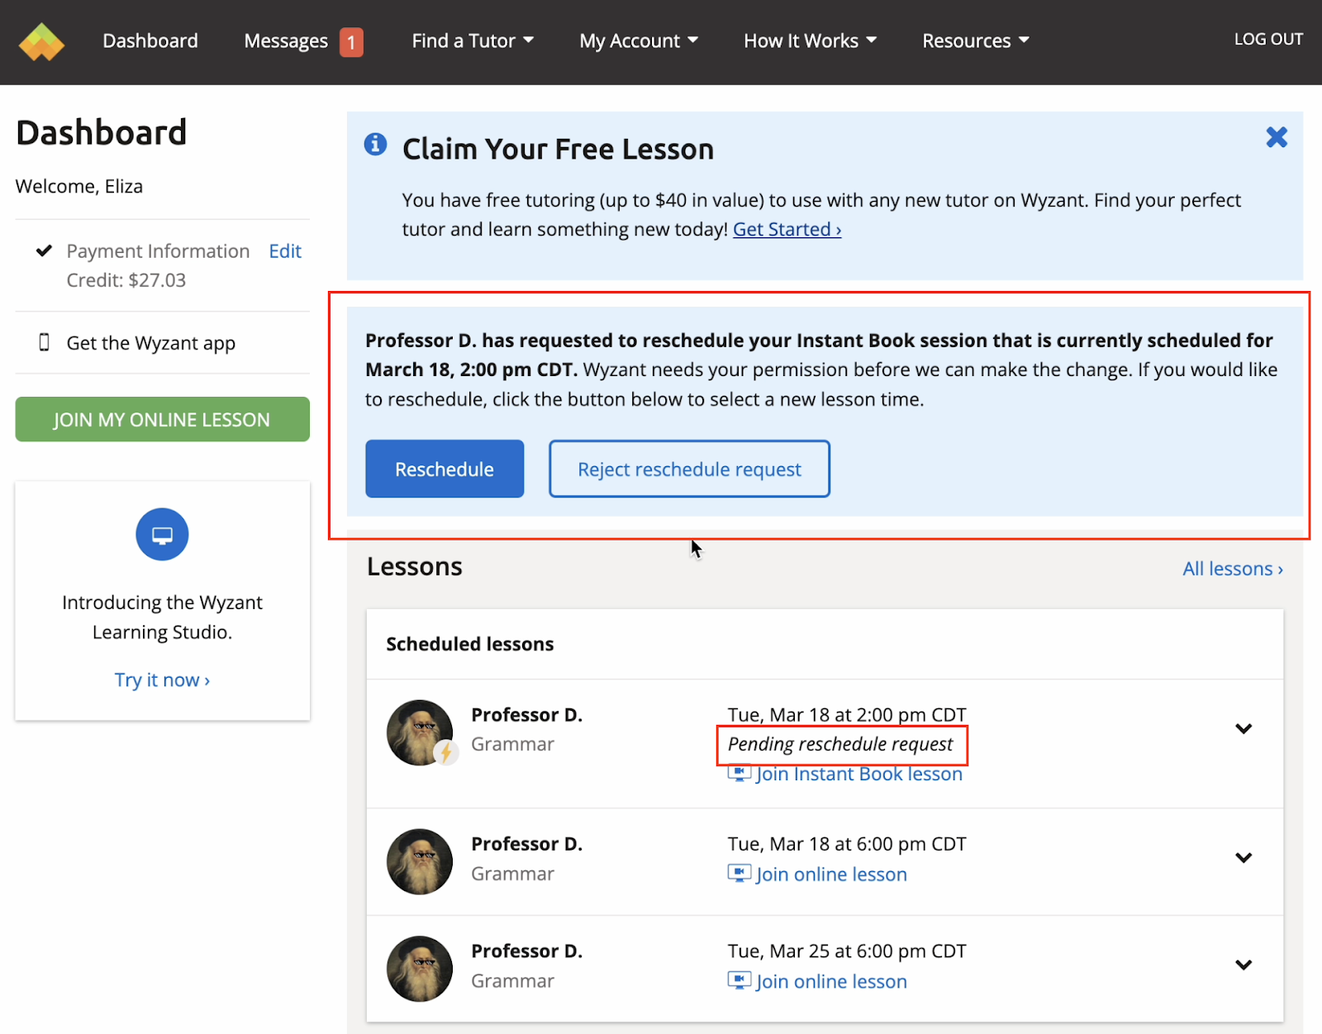The height and width of the screenshot is (1034, 1322).
Task: Click the Payment Information checkmark icon
Action: pos(44,250)
